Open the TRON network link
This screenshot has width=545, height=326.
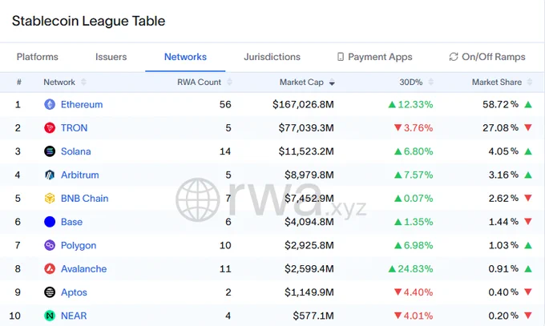point(74,128)
